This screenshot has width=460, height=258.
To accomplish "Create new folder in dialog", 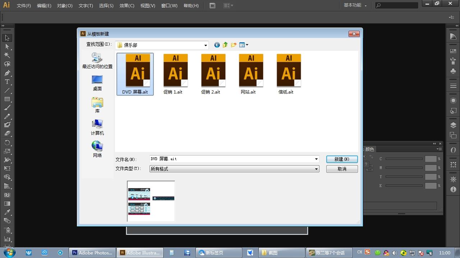I will pyautogui.click(x=234, y=45).
